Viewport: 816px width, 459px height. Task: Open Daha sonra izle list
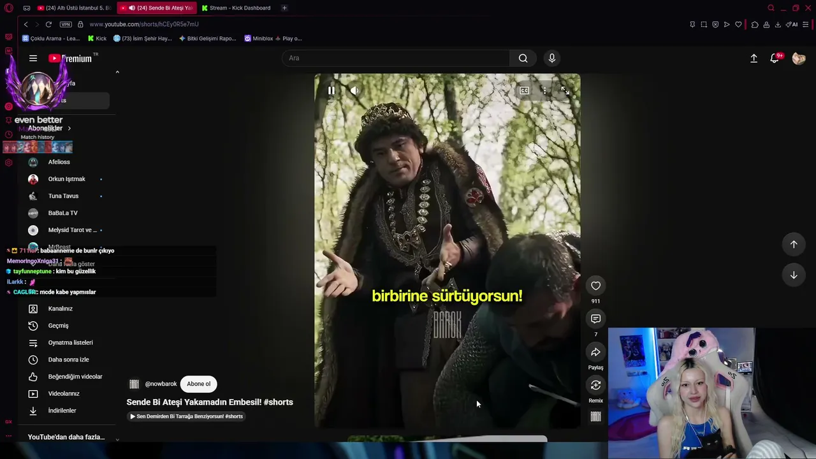(67, 360)
